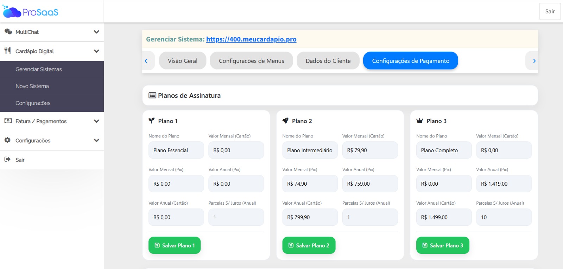Expand the MultiChat menu chevron
Screen dimensions: 563x269
(x=96, y=32)
